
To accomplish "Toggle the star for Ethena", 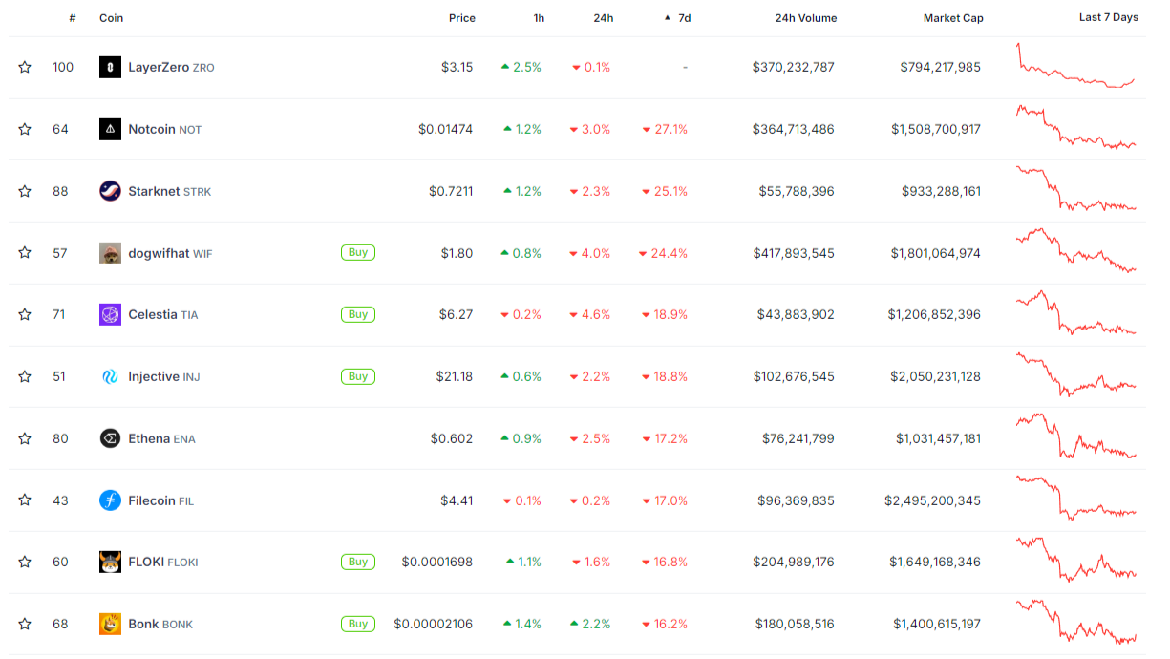I will tap(25, 438).
